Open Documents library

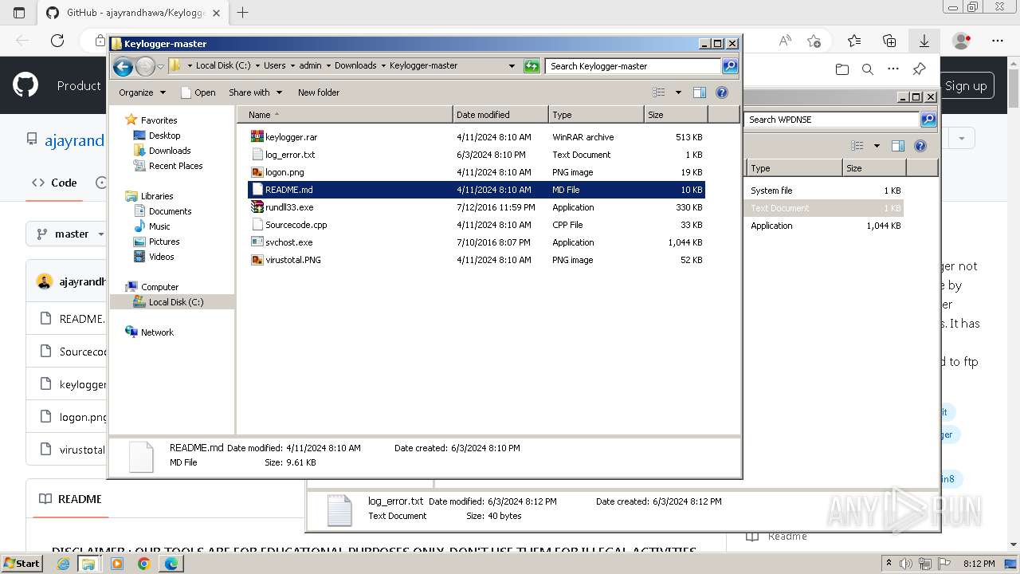tap(170, 211)
